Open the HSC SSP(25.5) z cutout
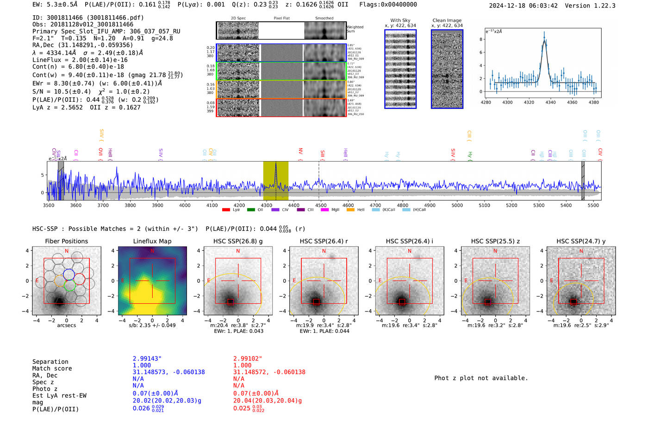The height and width of the screenshot is (441, 648). coord(495,281)
